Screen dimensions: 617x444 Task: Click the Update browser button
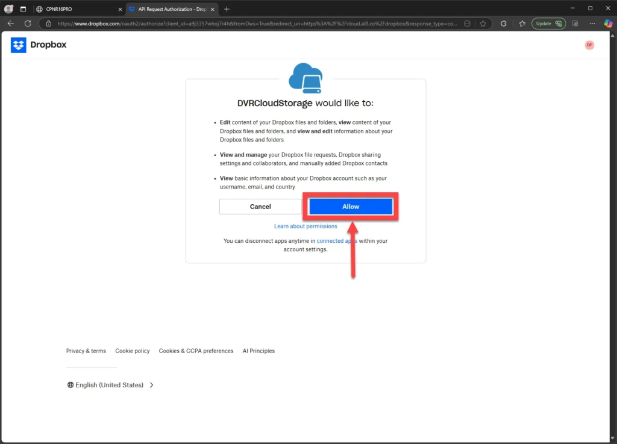tap(548, 23)
